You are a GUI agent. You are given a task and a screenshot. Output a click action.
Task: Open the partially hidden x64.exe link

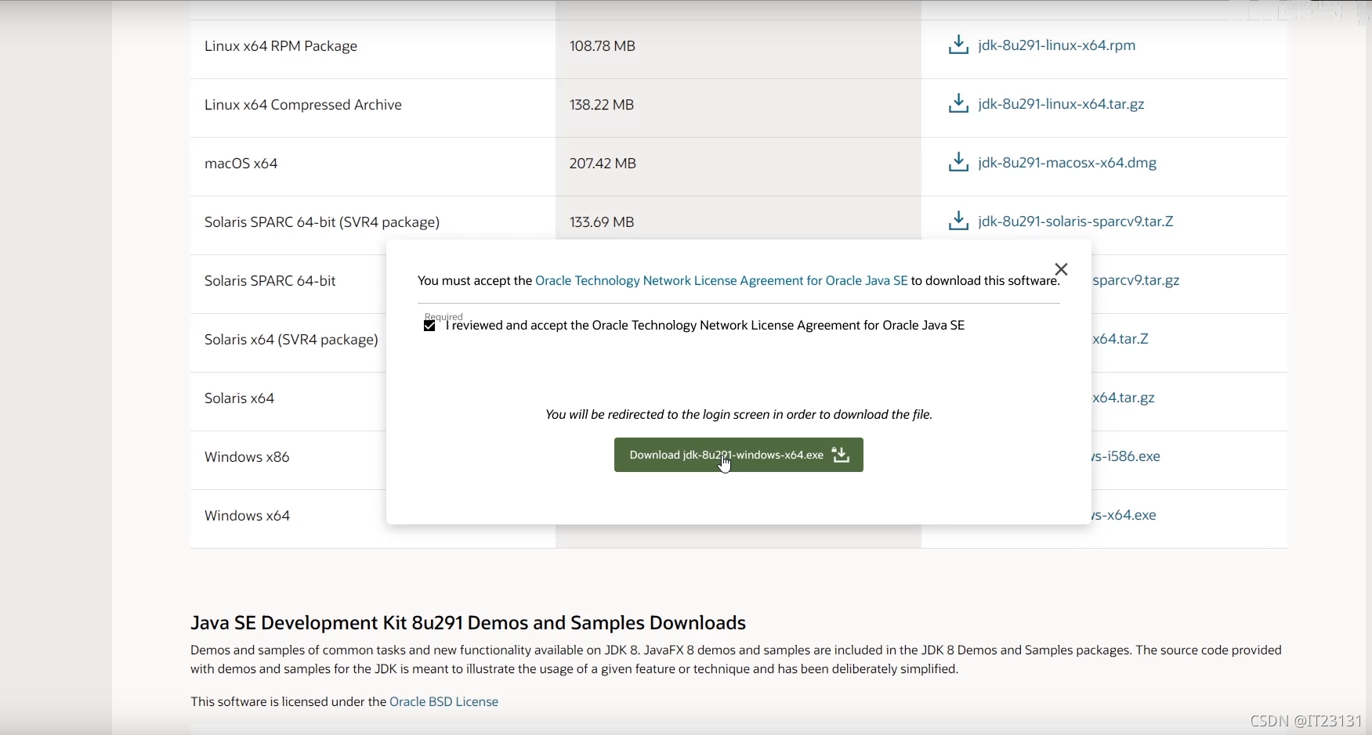pyautogui.click(x=1124, y=515)
